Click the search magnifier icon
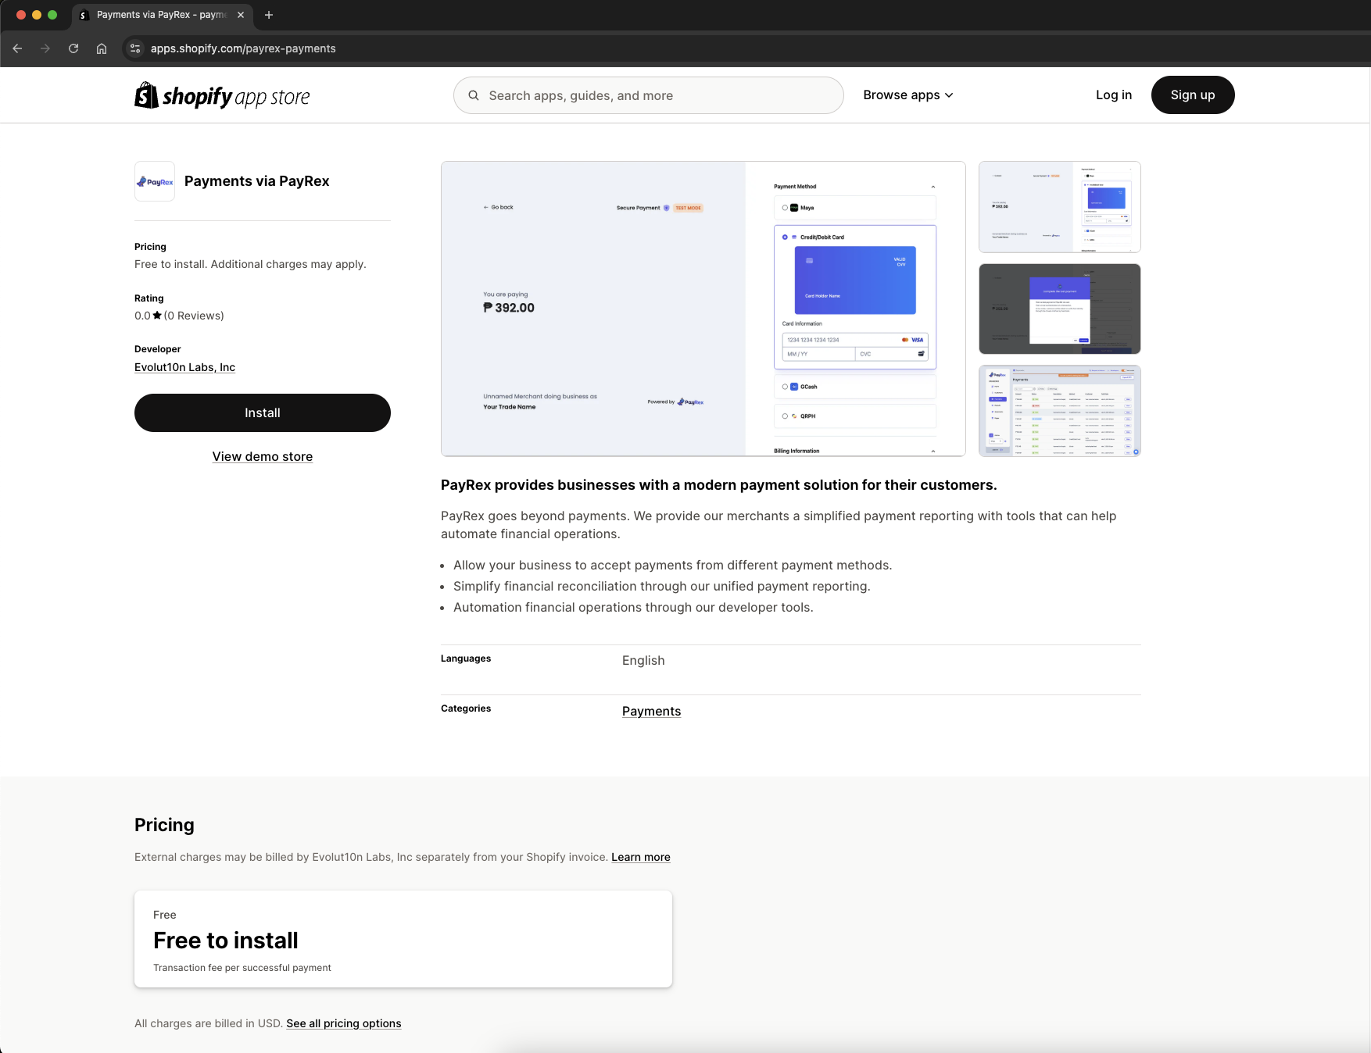The width and height of the screenshot is (1371, 1053). pos(474,95)
